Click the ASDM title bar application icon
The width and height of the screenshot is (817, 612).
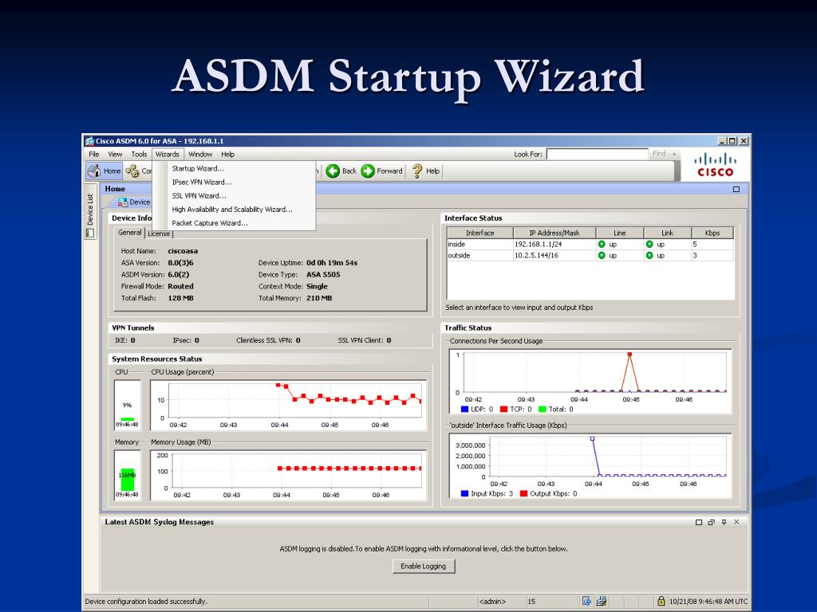tap(89, 141)
